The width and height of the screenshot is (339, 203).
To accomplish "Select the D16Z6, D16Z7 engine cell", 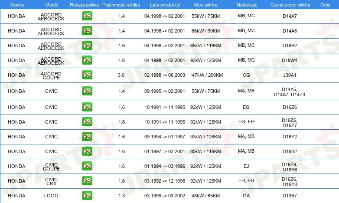I will click(x=290, y=123).
